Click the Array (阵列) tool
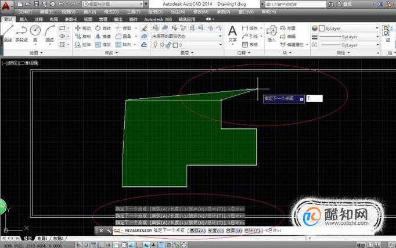This screenshot has width=396, height=248. tap(123, 45)
